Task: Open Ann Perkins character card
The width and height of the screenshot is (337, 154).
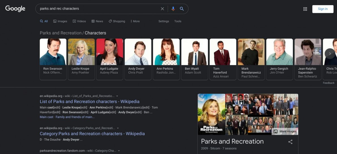Action: (x=166, y=59)
